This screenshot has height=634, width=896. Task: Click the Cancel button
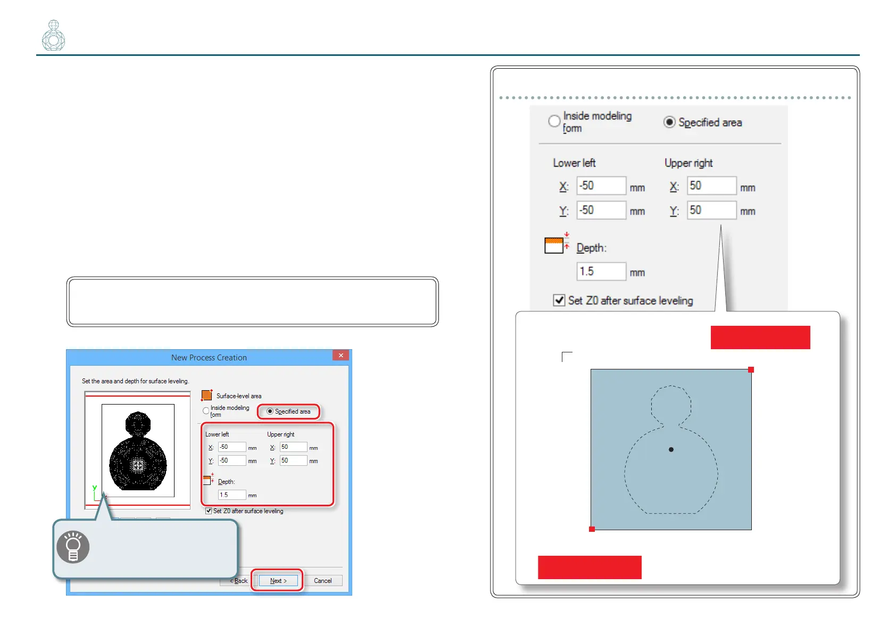(323, 581)
